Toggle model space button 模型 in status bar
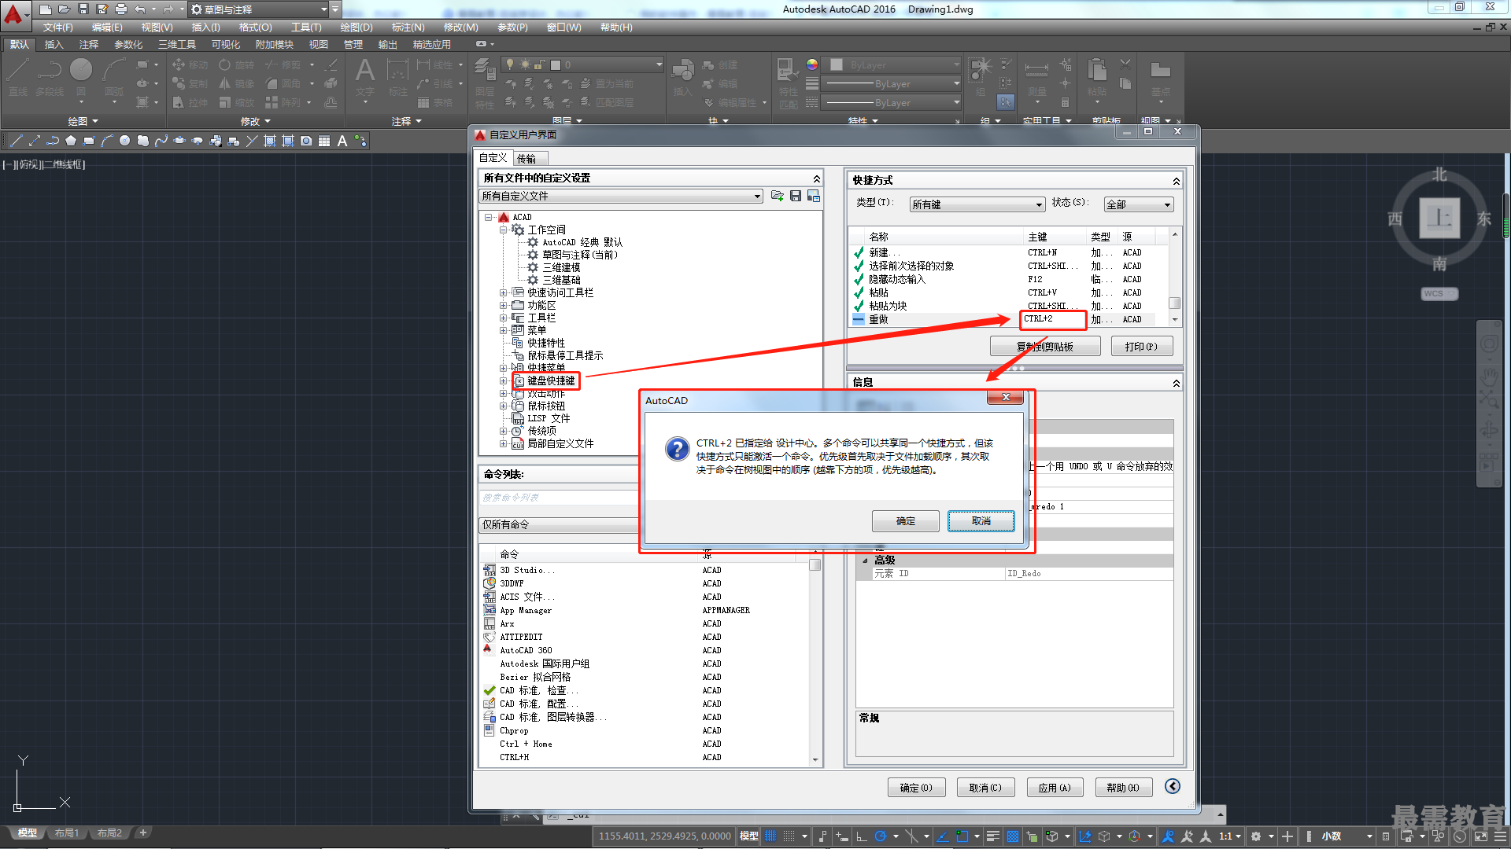 point(749,836)
